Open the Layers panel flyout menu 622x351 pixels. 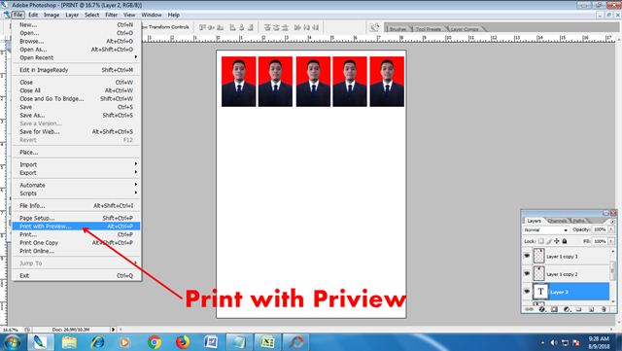coord(612,221)
